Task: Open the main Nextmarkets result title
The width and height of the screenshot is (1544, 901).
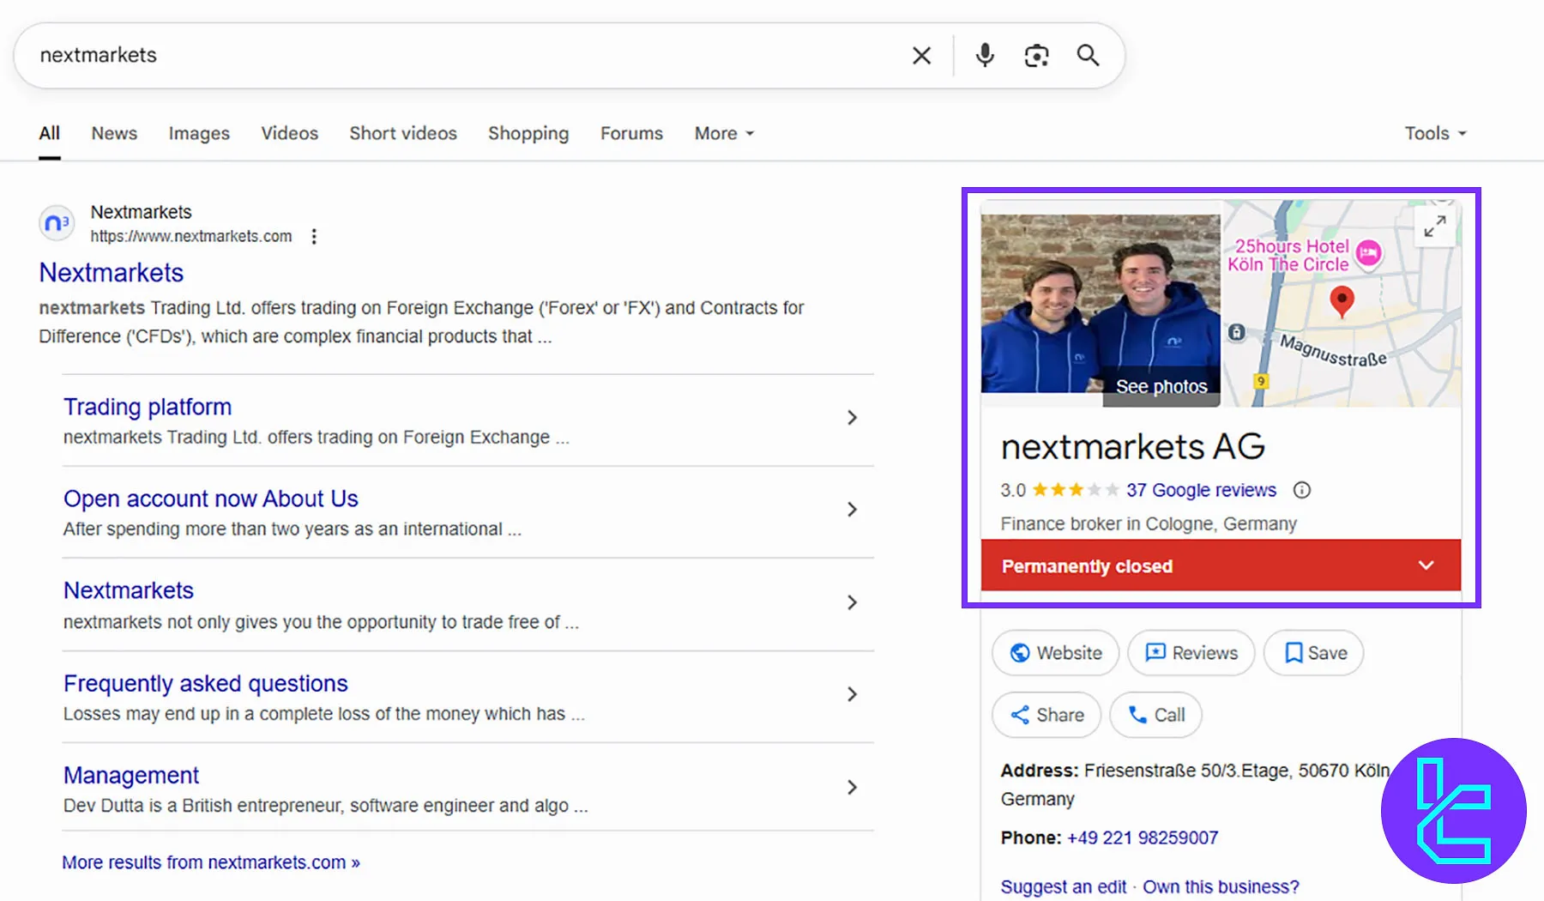Action: tap(112, 273)
